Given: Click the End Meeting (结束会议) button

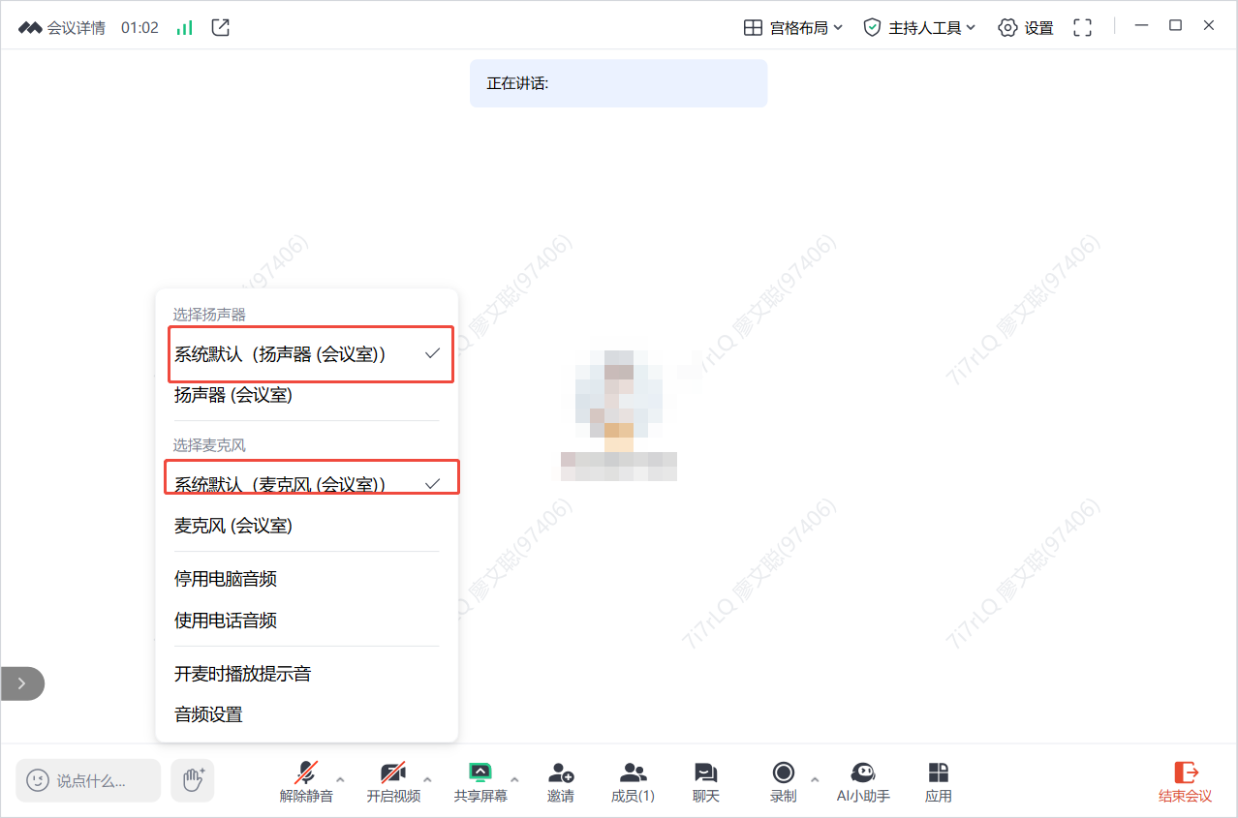Looking at the screenshot, I should tap(1185, 780).
